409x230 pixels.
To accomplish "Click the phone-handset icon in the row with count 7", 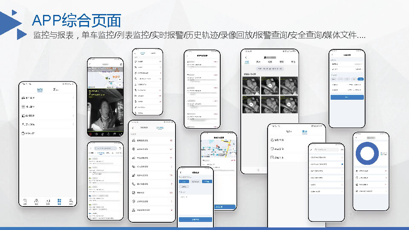I will [133, 184].
